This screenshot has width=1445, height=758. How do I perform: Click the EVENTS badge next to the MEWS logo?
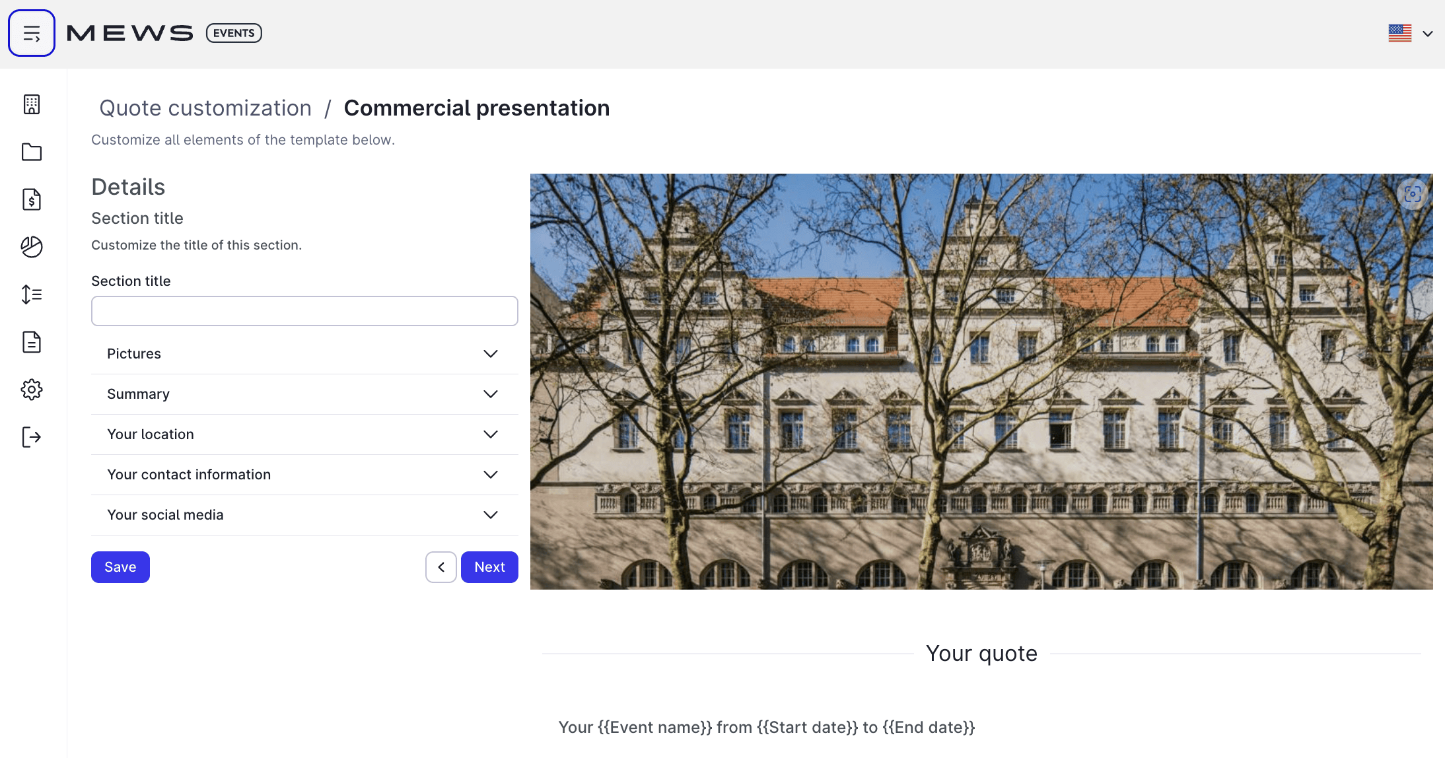point(233,32)
